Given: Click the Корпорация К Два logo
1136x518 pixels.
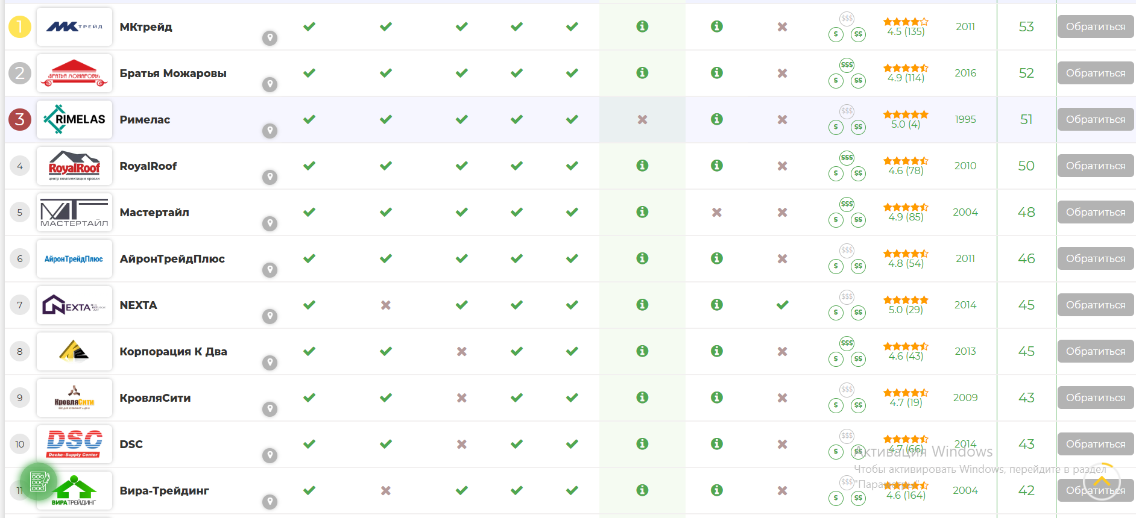Looking at the screenshot, I should click(74, 351).
